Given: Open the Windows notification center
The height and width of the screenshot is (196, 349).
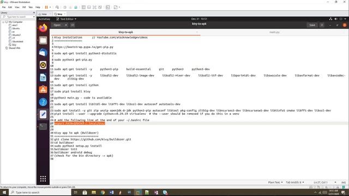Looking at the screenshot, I should point(344,192).
